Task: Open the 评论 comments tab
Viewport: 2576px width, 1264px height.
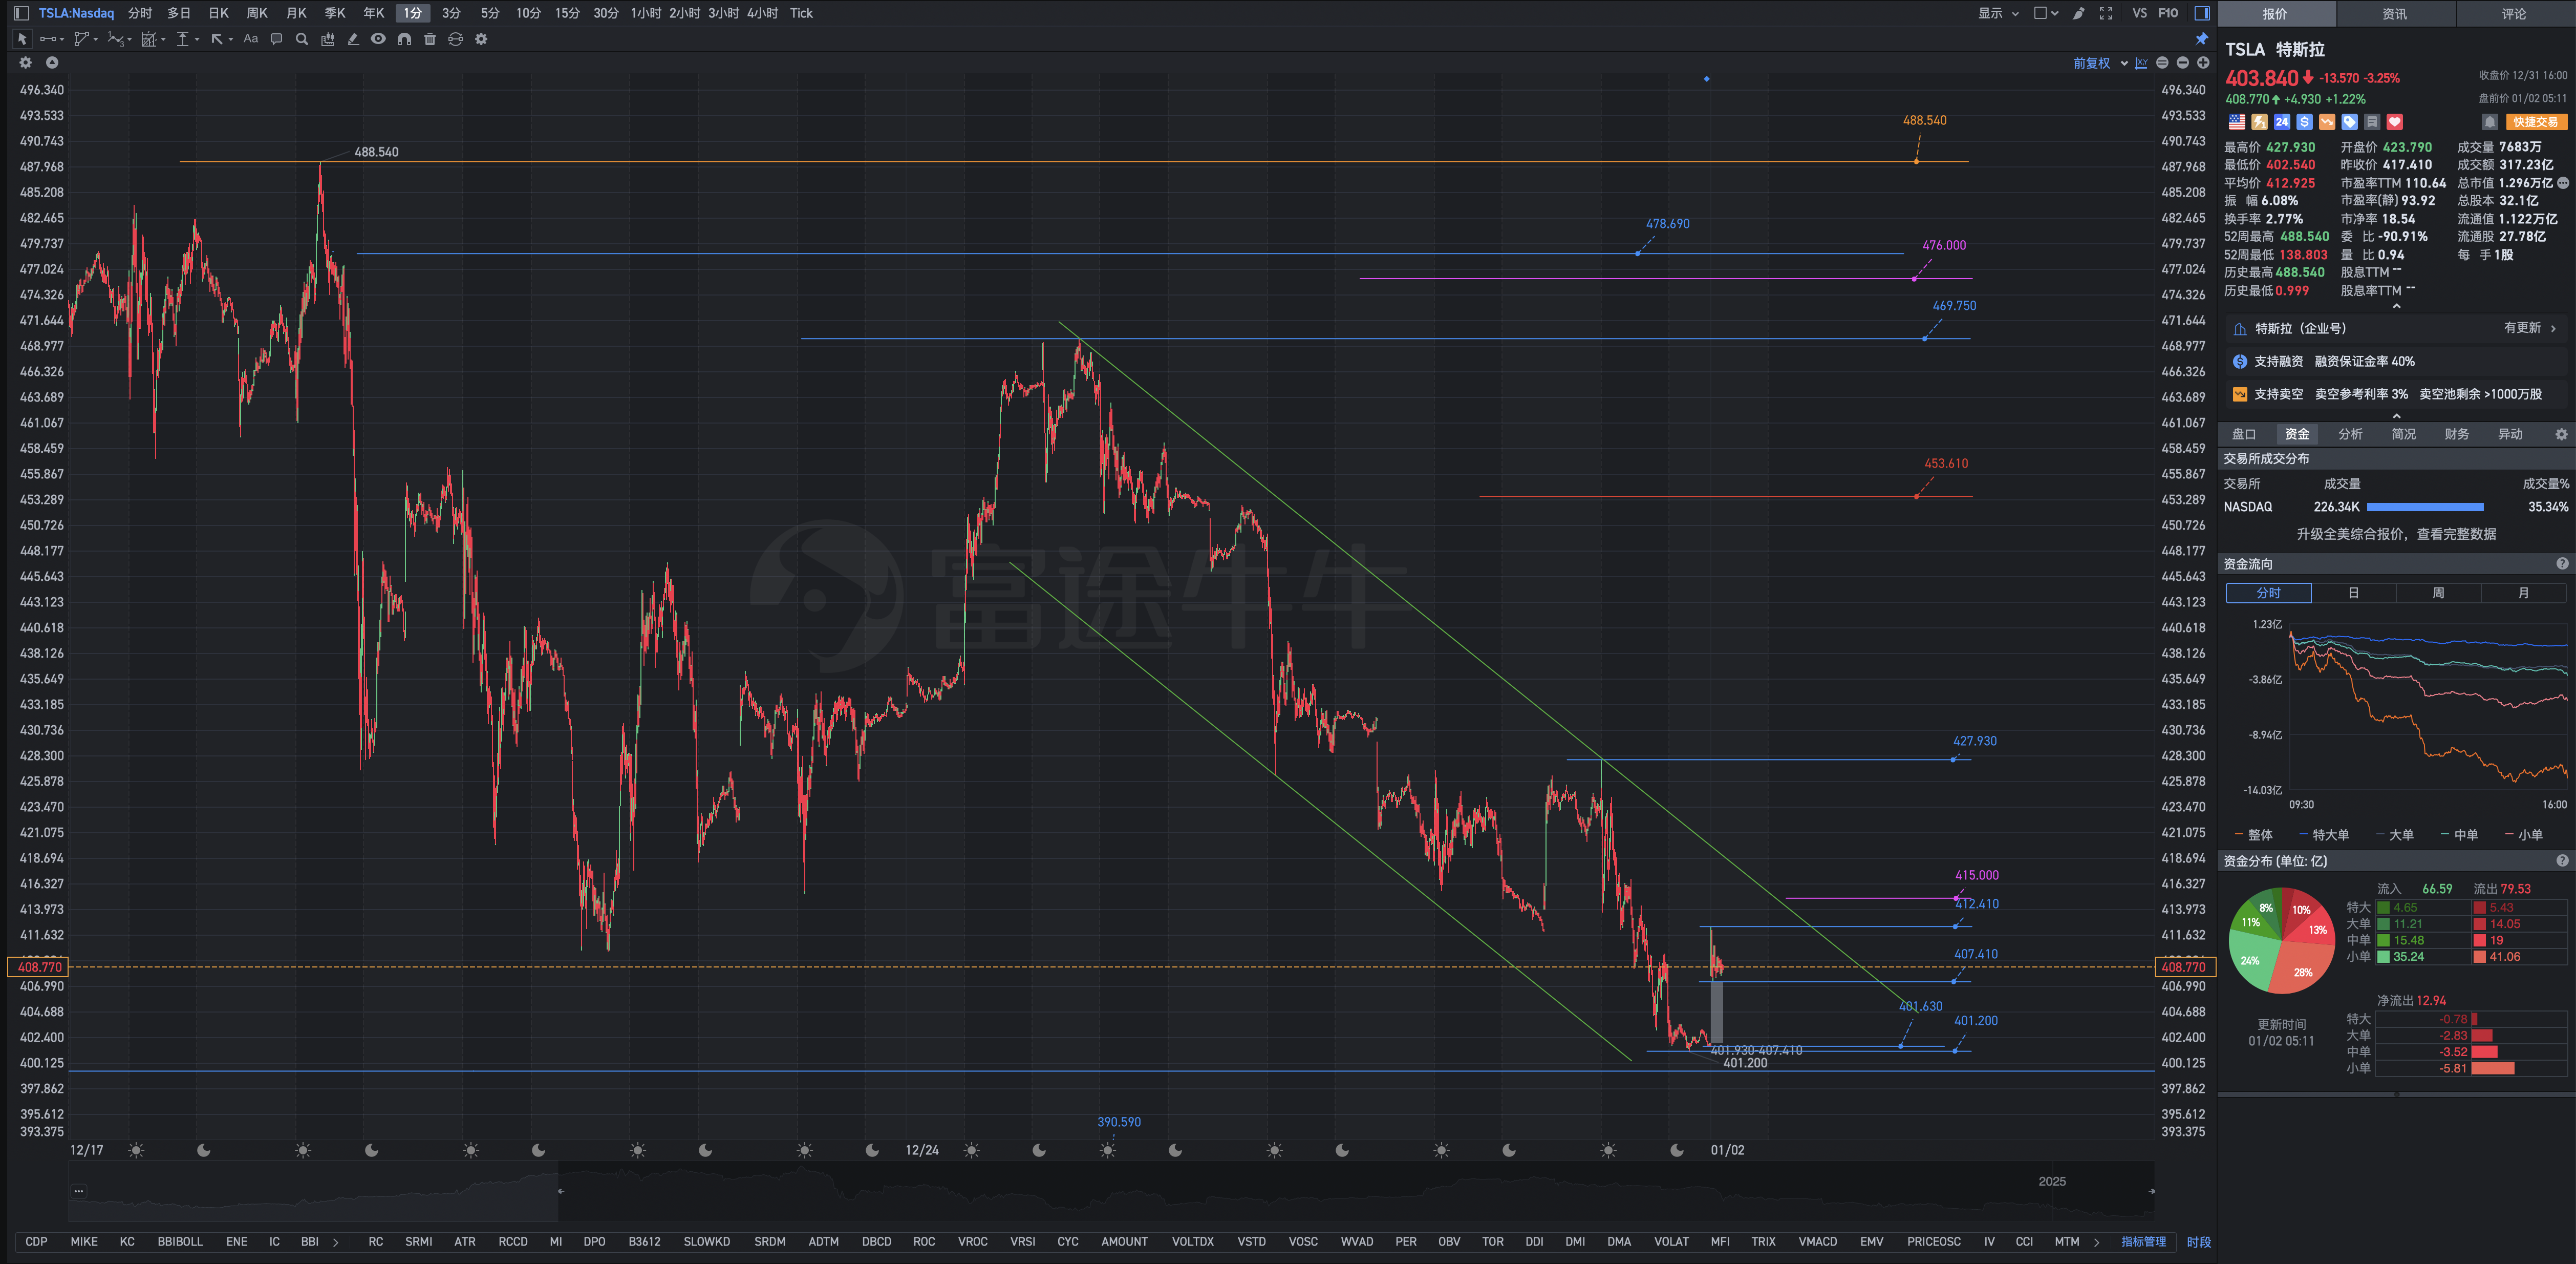Action: pyautogui.click(x=2514, y=14)
